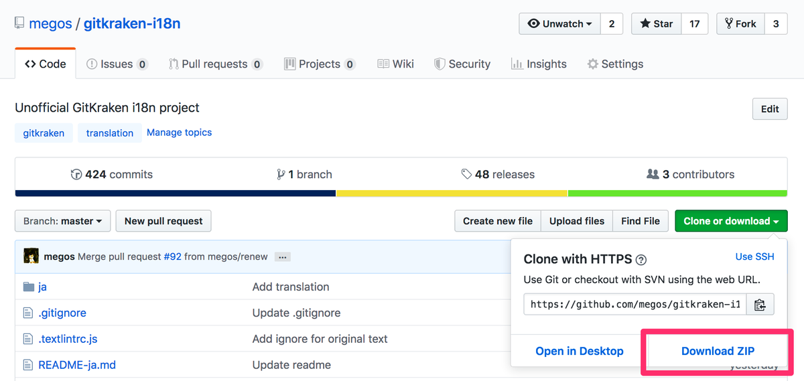Viewport: 804px width, 381px height.
Task: Star the repository
Action: pyautogui.click(x=657, y=23)
